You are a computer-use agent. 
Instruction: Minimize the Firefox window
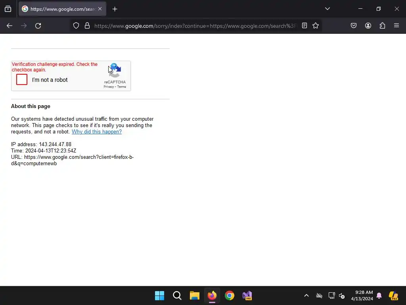[360, 9]
